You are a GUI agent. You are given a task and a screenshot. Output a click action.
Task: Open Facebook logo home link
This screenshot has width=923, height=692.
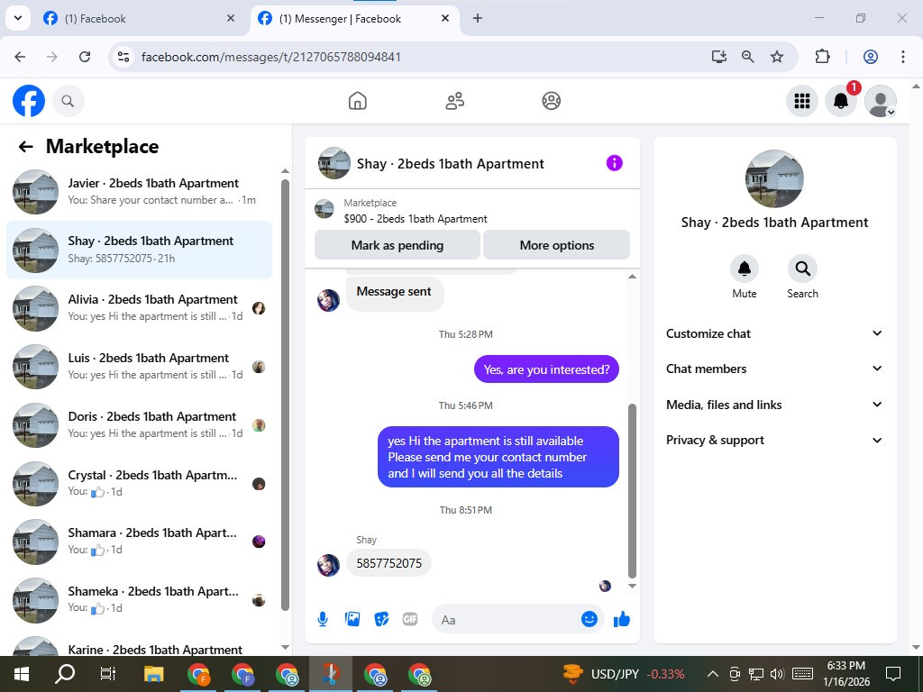(x=29, y=101)
